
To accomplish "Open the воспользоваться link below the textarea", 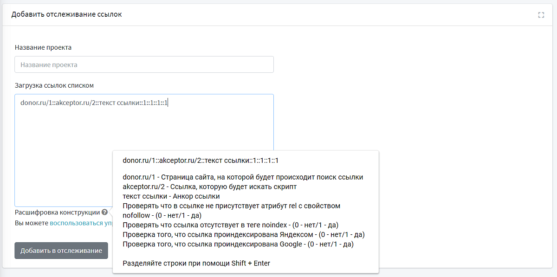I will pyautogui.click(x=80, y=223).
